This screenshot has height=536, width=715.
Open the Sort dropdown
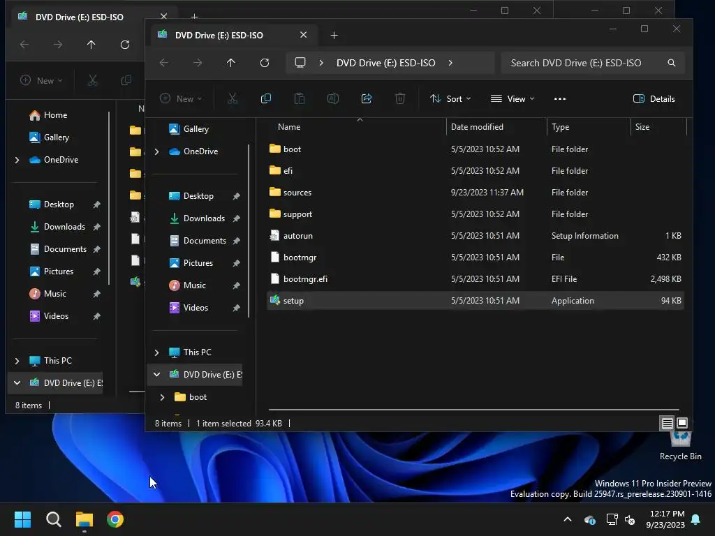[x=450, y=98]
